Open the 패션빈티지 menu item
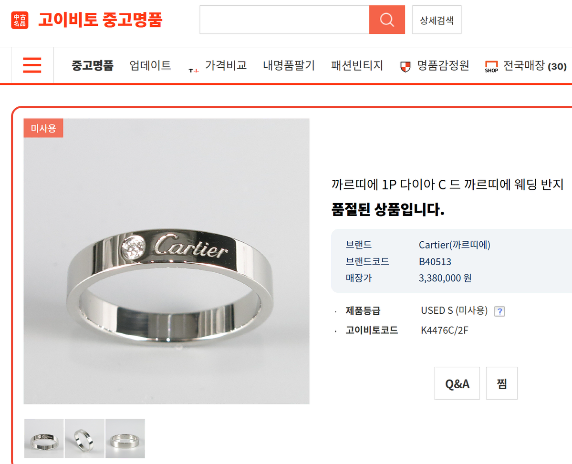Image resolution: width=572 pixels, height=464 pixels. click(x=357, y=66)
